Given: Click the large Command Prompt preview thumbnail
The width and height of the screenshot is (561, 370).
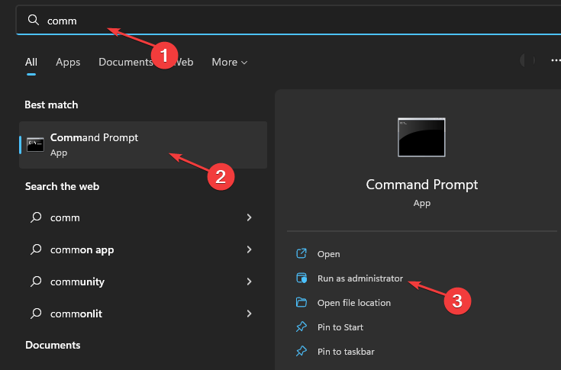Looking at the screenshot, I should [421, 137].
